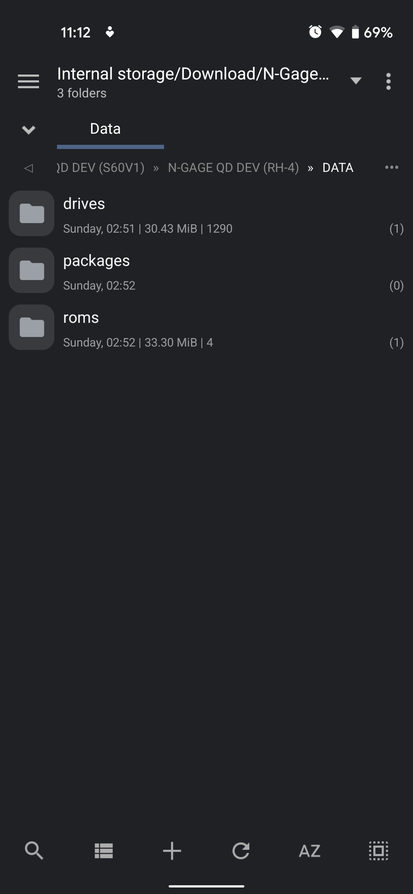Collapse the tab bar with chevron
The height and width of the screenshot is (894, 413).
(x=29, y=130)
